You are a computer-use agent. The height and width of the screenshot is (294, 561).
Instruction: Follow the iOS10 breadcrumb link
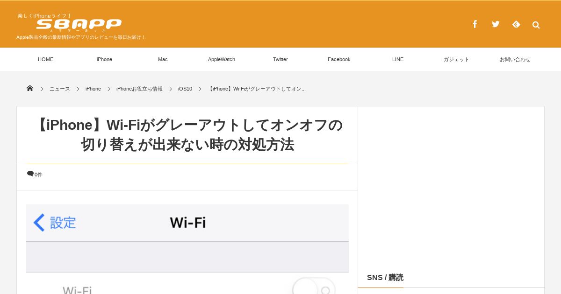[185, 89]
